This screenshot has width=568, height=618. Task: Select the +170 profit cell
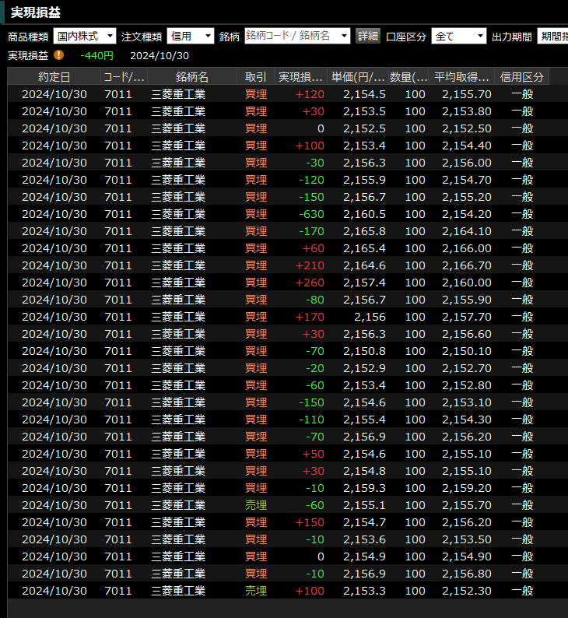tap(310, 317)
